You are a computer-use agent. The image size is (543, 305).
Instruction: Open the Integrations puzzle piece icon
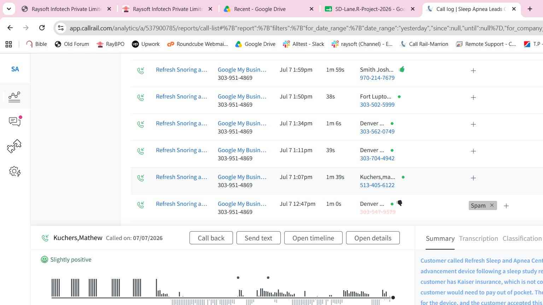(x=14, y=146)
